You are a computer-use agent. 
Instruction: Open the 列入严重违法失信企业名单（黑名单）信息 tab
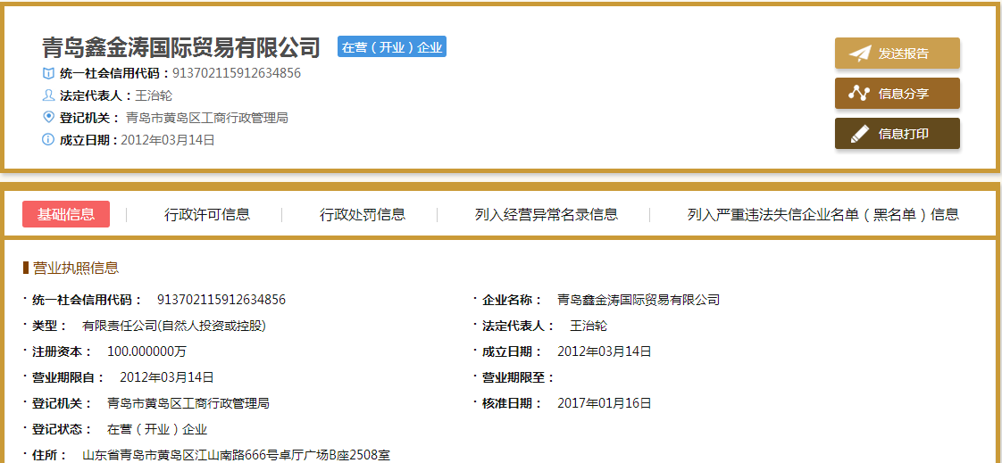[822, 214]
